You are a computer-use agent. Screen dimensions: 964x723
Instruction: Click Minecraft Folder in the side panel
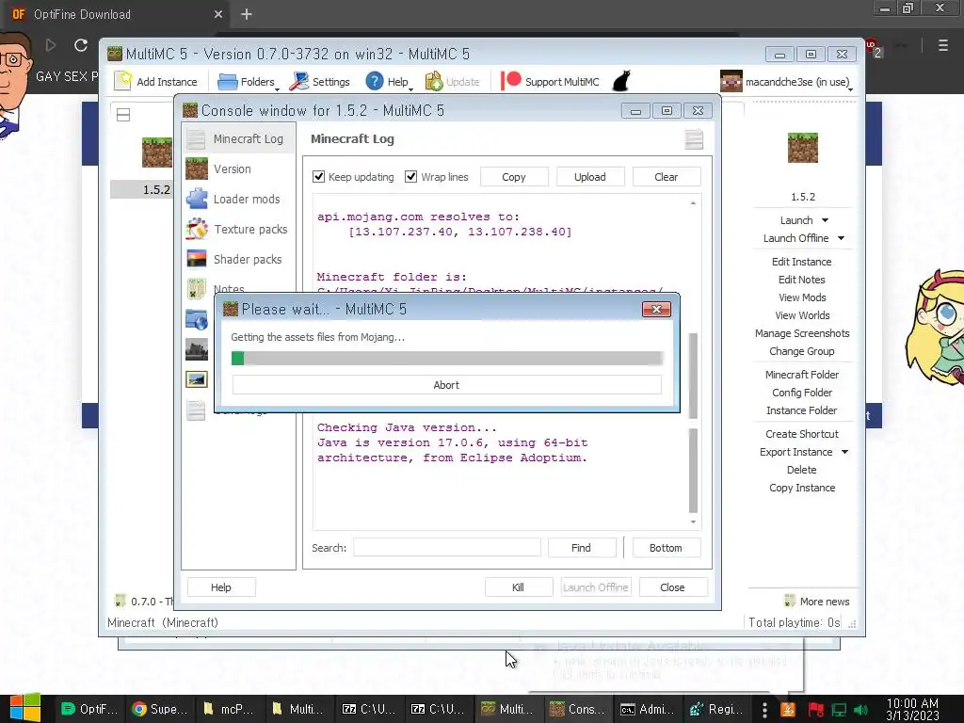(802, 375)
